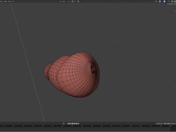
Task: Open the pivot point dropdown
Action: pos(69,1)
